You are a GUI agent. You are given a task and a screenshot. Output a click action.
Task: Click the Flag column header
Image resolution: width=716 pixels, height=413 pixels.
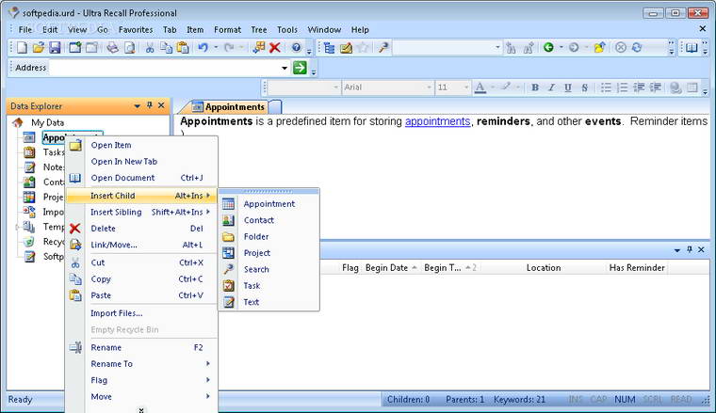pyautogui.click(x=350, y=268)
